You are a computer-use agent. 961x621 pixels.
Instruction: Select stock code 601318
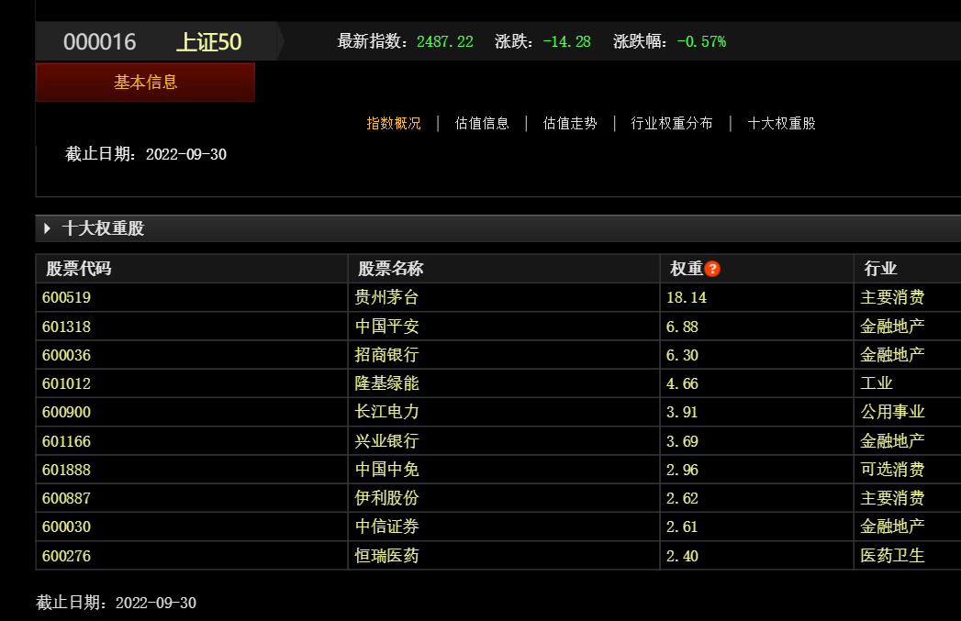coord(66,327)
